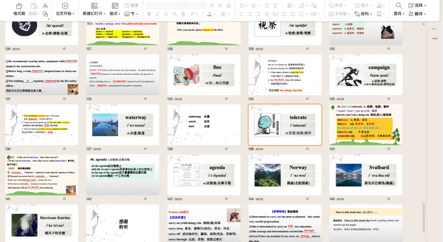Screen dimensions: 443x242
Task: Toggle the star under slide 130
Action: pos(388,49)
